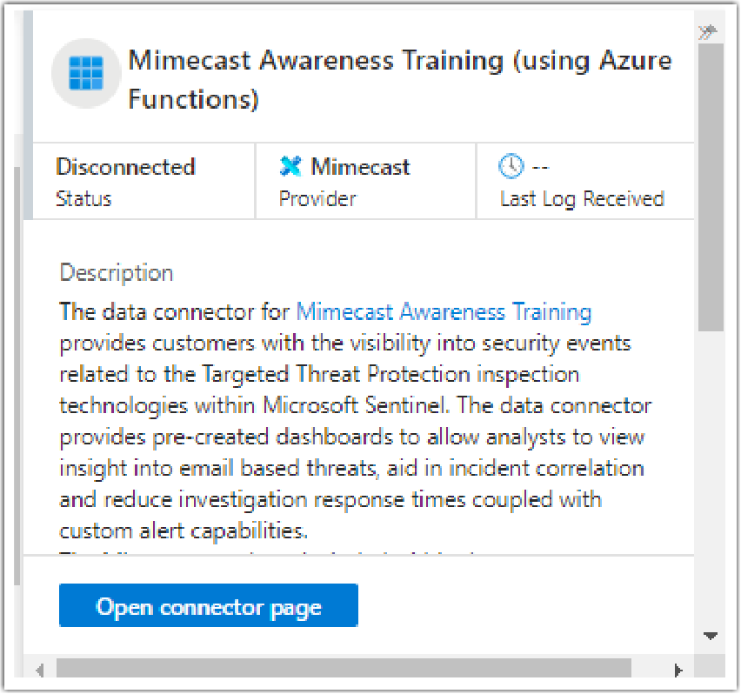The image size is (741, 694).
Task: Open the Mimecast Awareness Training link
Action: point(444,311)
